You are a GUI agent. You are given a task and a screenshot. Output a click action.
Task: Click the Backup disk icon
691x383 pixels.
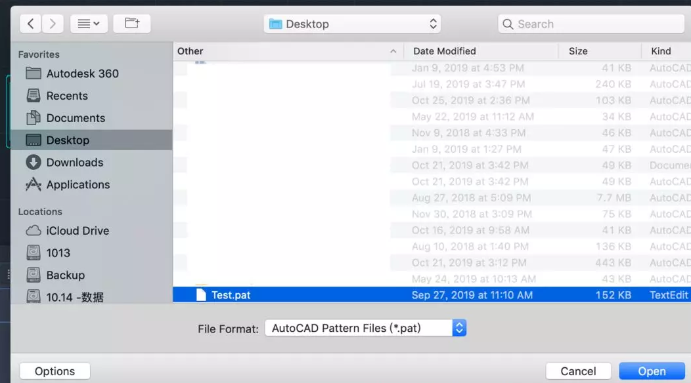pyautogui.click(x=33, y=275)
